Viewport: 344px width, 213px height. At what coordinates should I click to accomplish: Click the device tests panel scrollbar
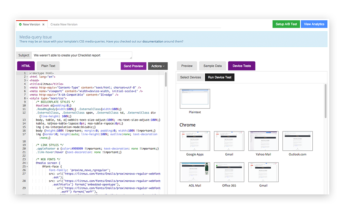(325, 101)
